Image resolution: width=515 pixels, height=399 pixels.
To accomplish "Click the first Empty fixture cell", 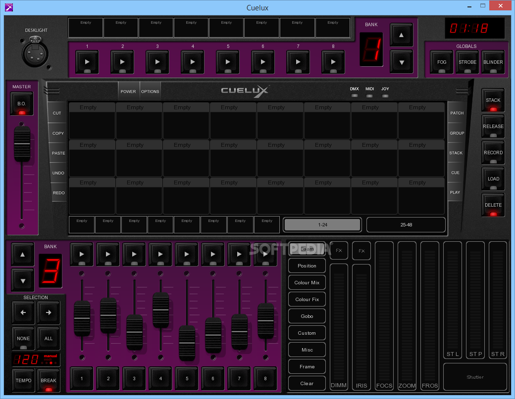I will click(x=92, y=121).
